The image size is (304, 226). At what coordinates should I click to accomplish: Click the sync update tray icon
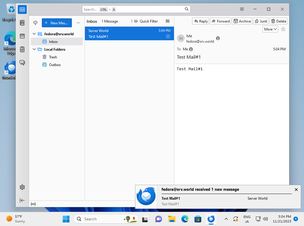tap(236, 219)
